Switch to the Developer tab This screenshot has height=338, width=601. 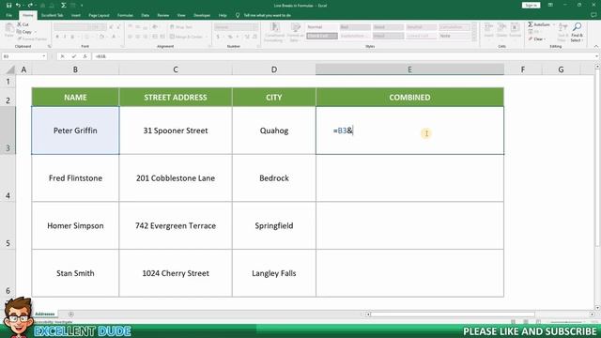[202, 15]
